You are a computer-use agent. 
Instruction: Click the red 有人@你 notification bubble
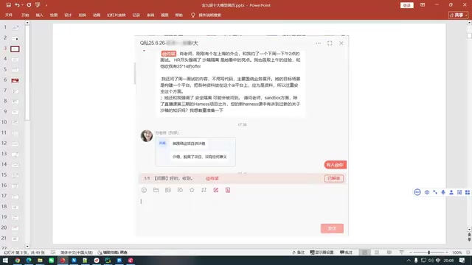pos(335,165)
